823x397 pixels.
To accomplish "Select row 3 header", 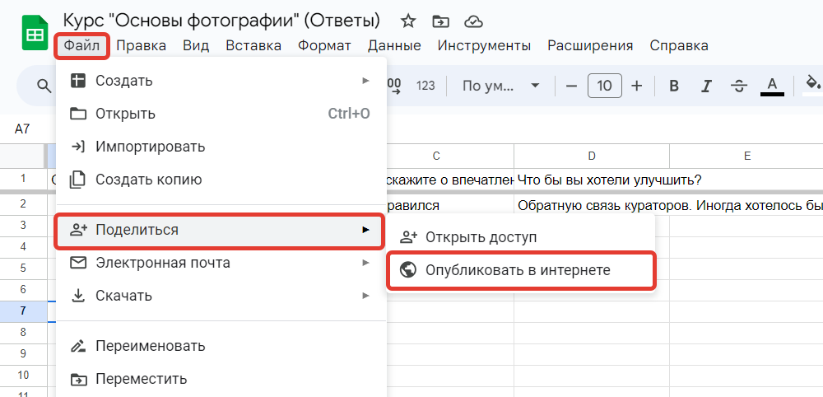I will click(x=23, y=226).
